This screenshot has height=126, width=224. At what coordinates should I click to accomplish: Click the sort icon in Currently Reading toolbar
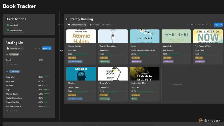click(192, 25)
